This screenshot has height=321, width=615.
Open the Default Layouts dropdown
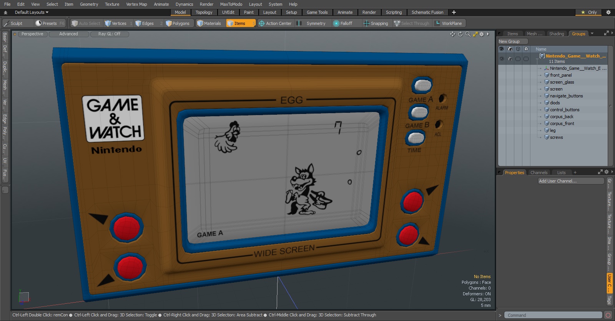coord(32,12)
